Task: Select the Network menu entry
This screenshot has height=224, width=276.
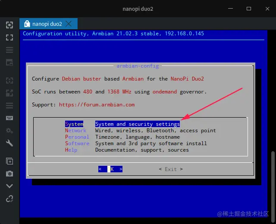Action: coord(76,131)
